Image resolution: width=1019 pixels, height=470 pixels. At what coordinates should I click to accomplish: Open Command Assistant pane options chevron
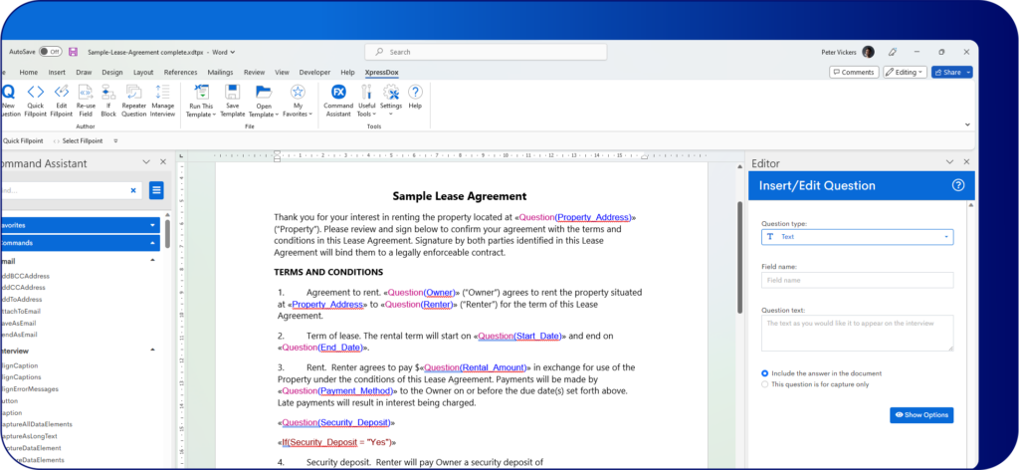[145, 162]
